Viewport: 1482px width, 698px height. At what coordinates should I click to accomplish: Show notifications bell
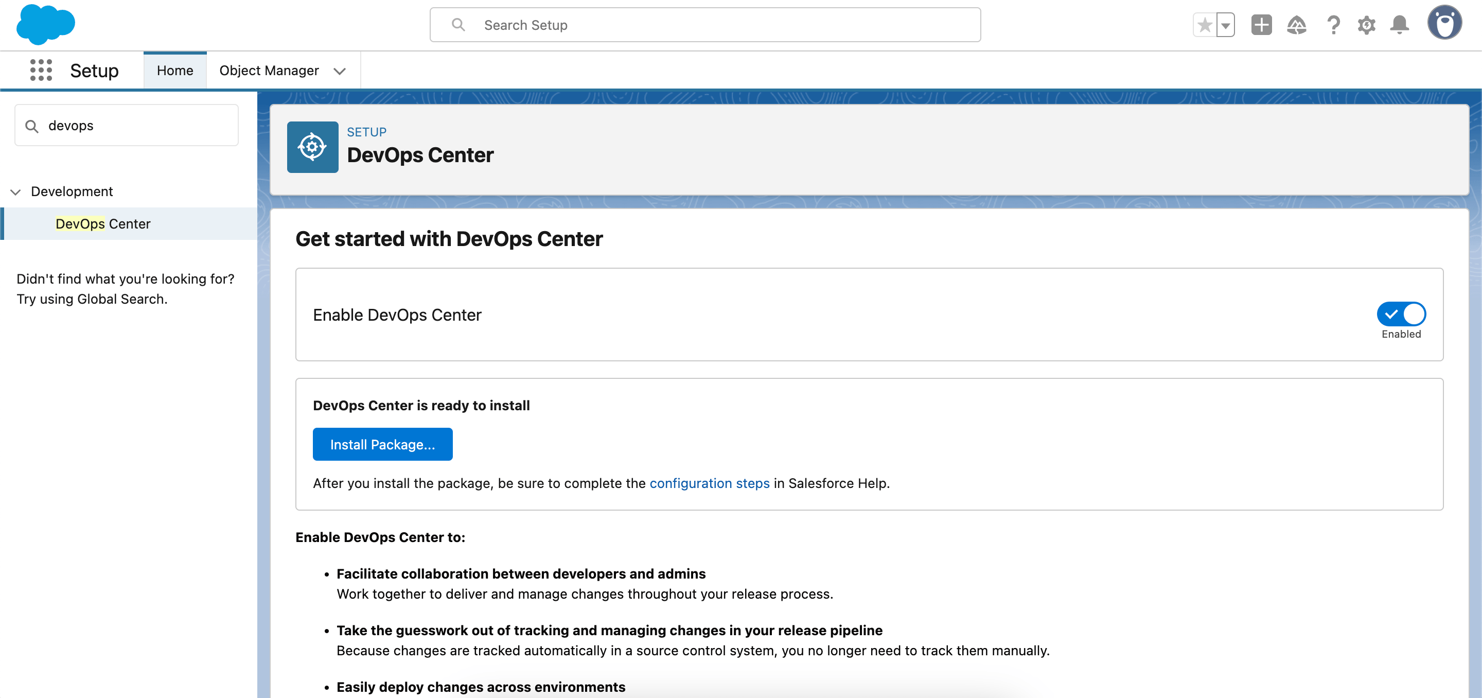click(1399, 25)
